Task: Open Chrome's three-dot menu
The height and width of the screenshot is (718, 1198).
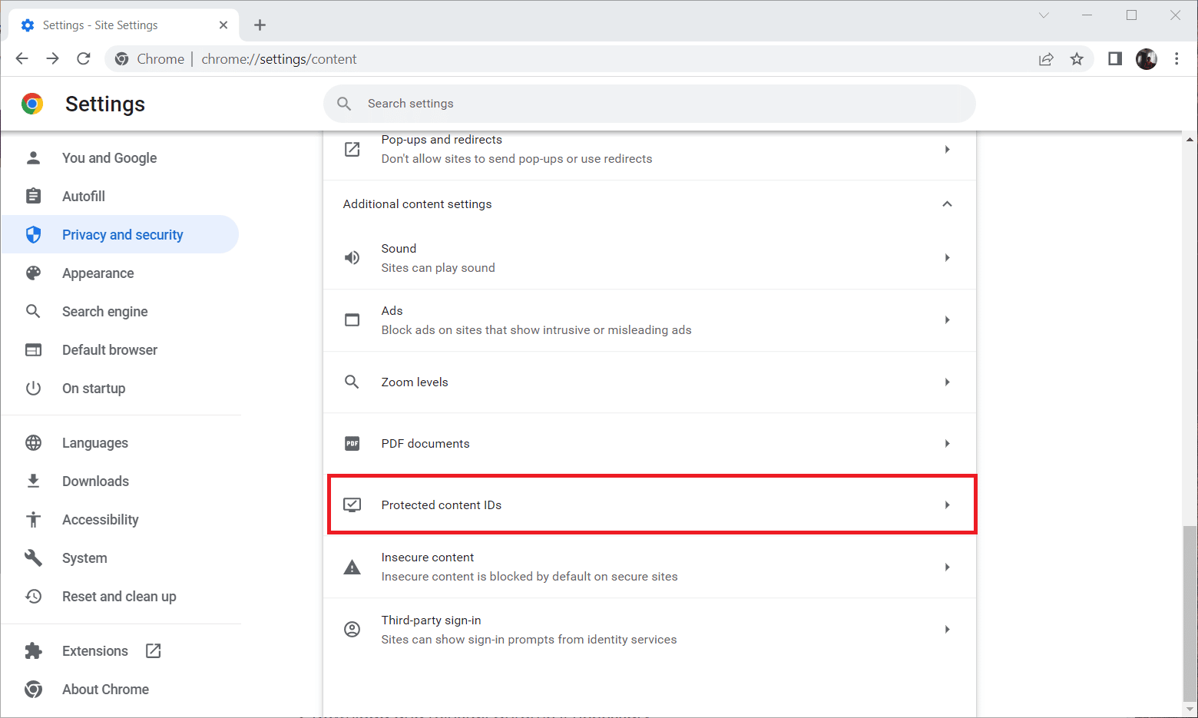Action: [x=1176, y=58]
